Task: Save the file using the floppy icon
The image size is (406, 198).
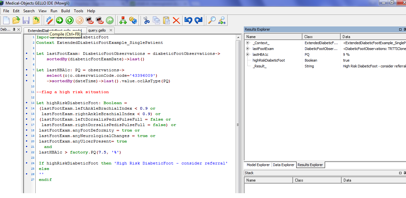Action: coord(26,20)
